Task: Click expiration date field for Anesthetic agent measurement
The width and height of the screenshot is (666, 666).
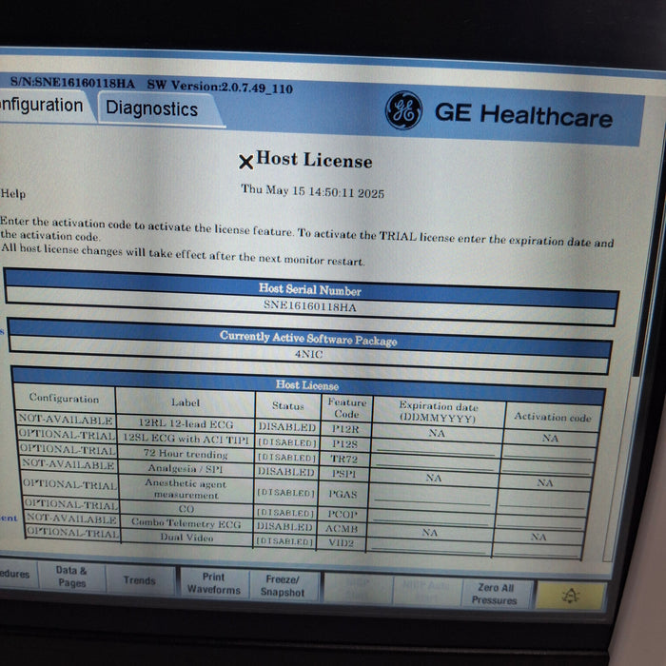Action: point(432,496)
